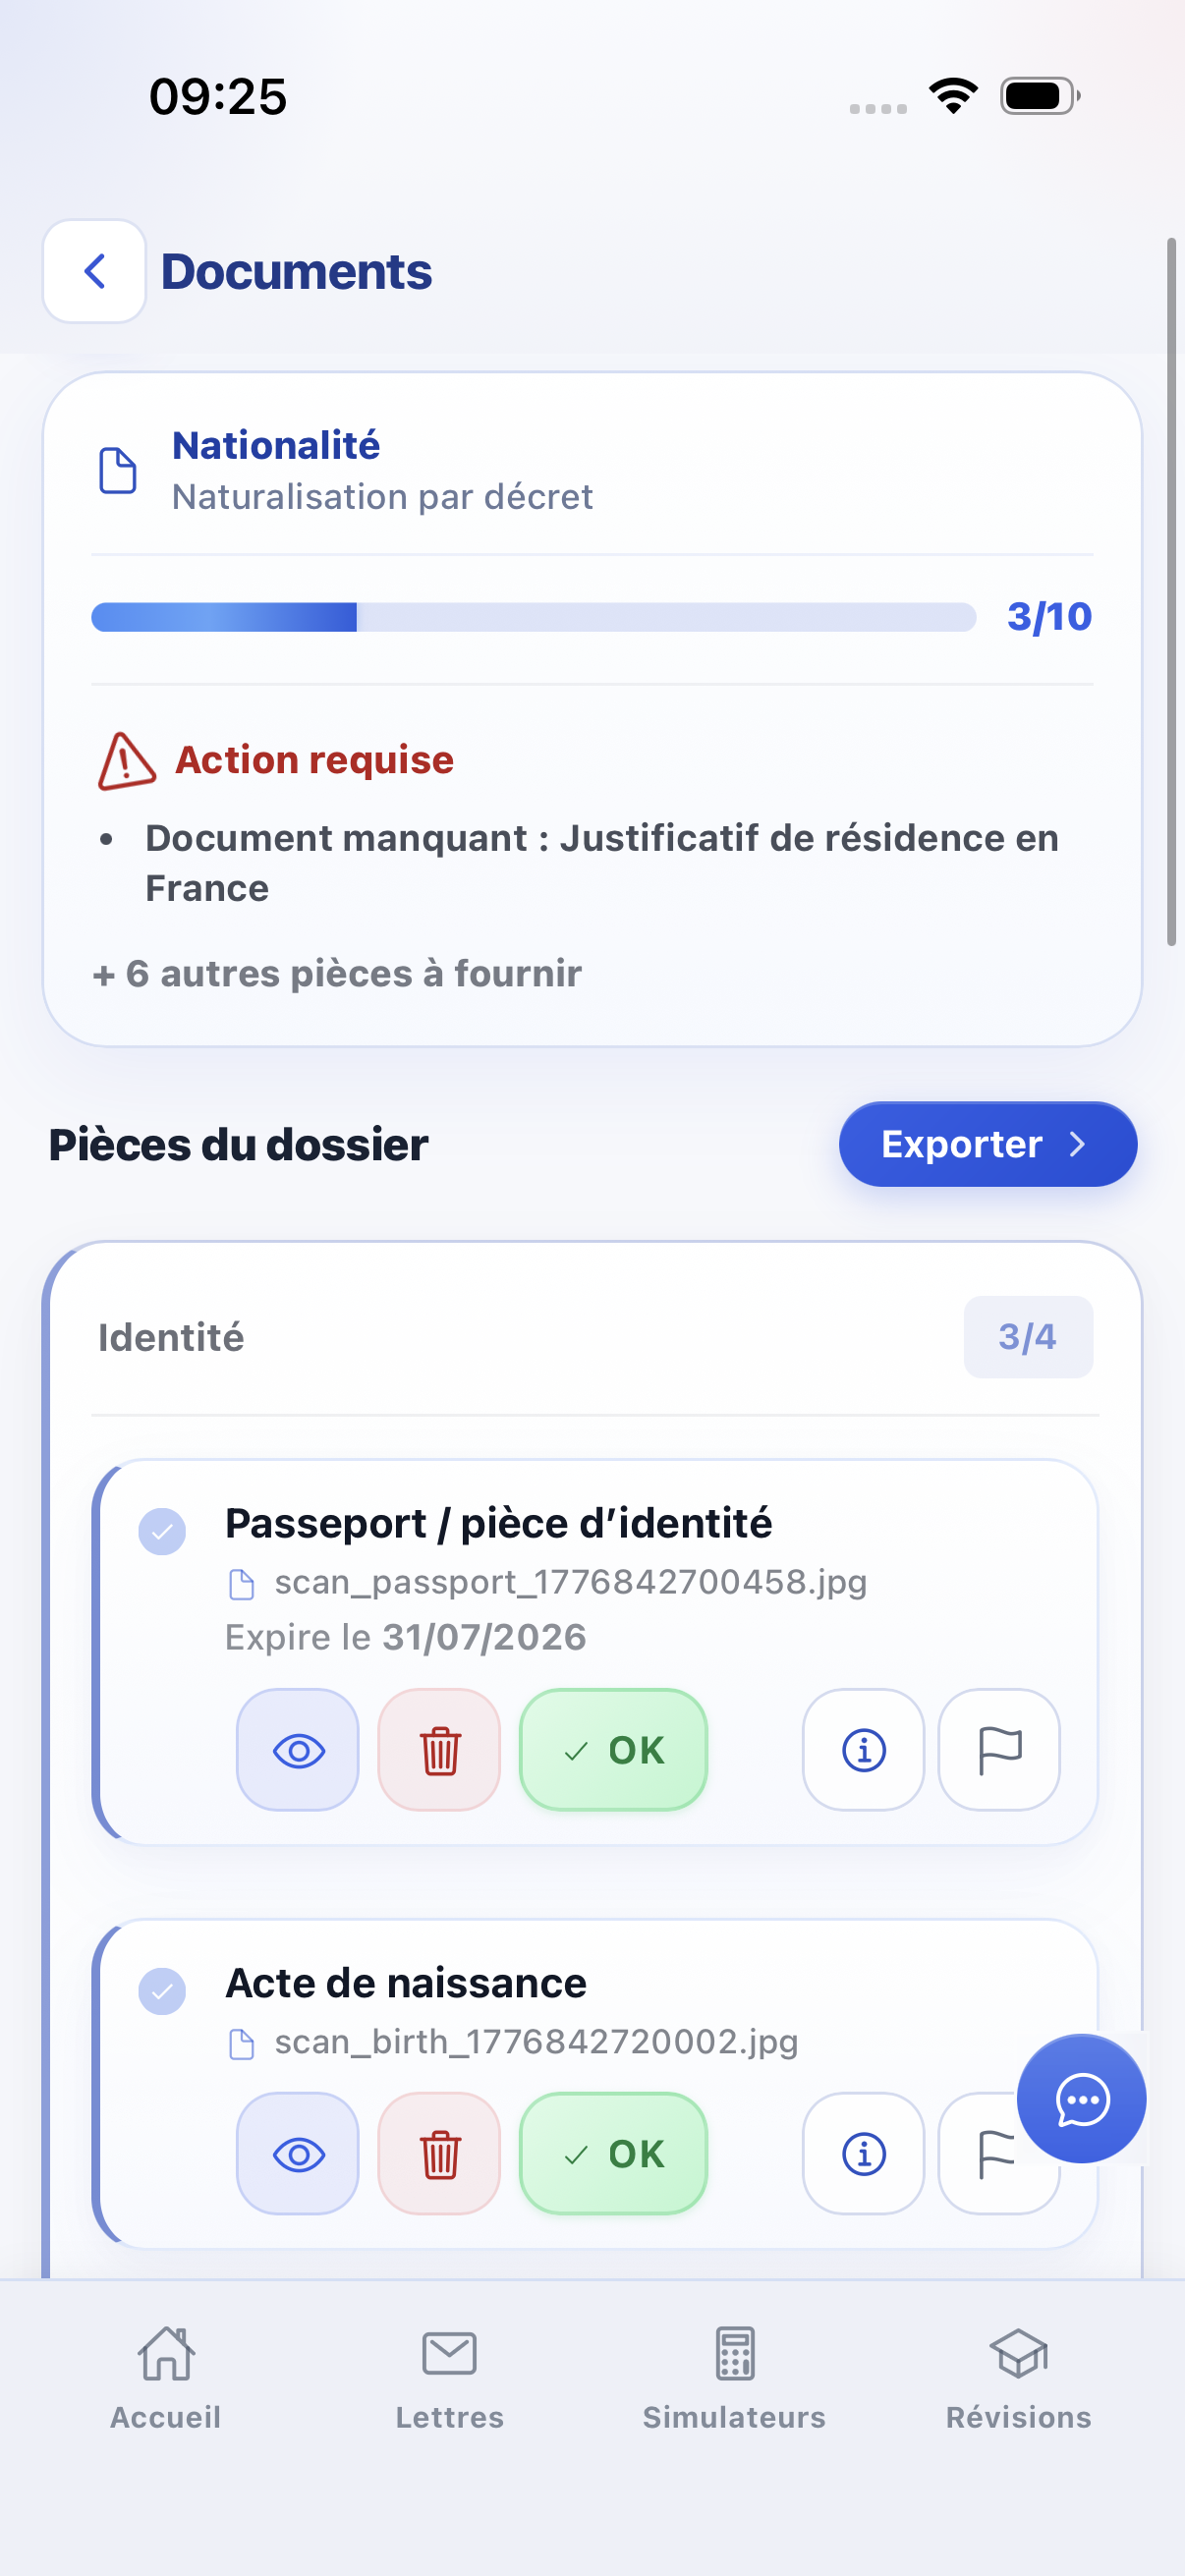Preview the passport scan with eye icon
The width and height of the screenshot is (1185, 2576).
[298, 1750]
